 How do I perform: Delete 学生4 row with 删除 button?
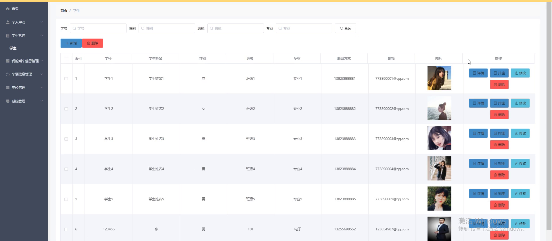tap(499, 175)
